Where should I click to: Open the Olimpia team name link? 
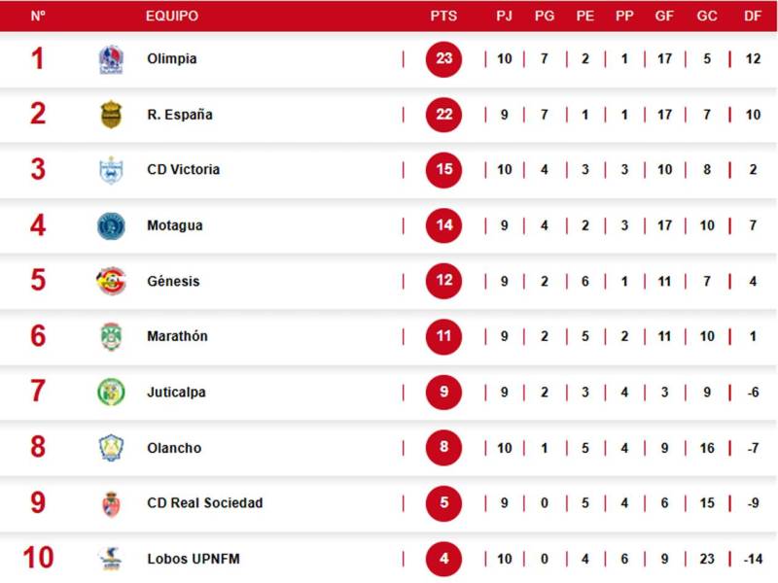[x=172, y=59]
